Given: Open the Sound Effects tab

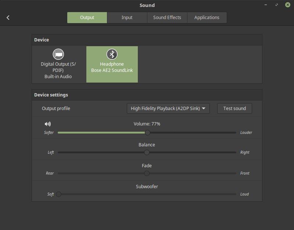Looking at the screenshot, I should [x=167, y=17].
